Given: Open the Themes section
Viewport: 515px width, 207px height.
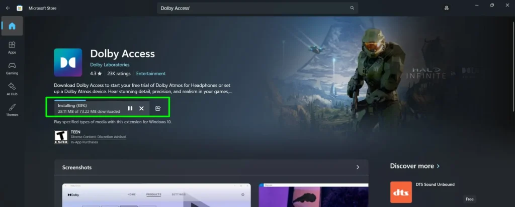Looking at the screenshot, I should point(12,110).
